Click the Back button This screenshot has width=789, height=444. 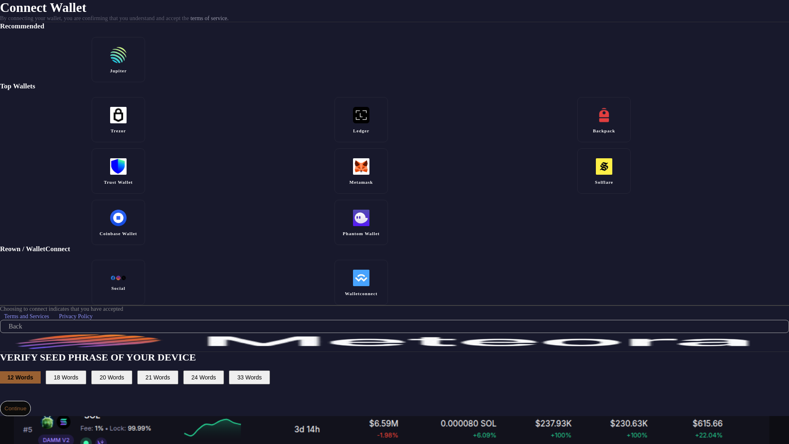394,326
